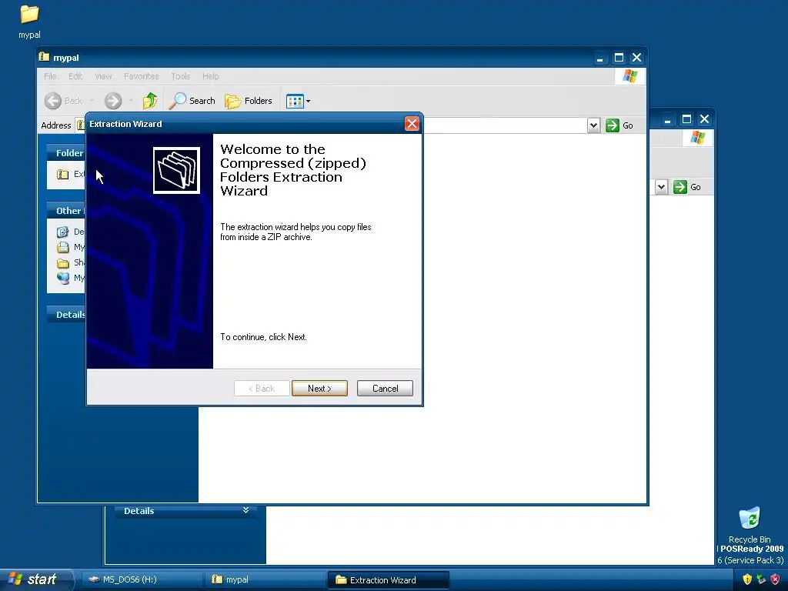Viewport: 788px width, 591px height.
Task: Close the Extraction Wizard dialog
Action: (x=412, y=124)
